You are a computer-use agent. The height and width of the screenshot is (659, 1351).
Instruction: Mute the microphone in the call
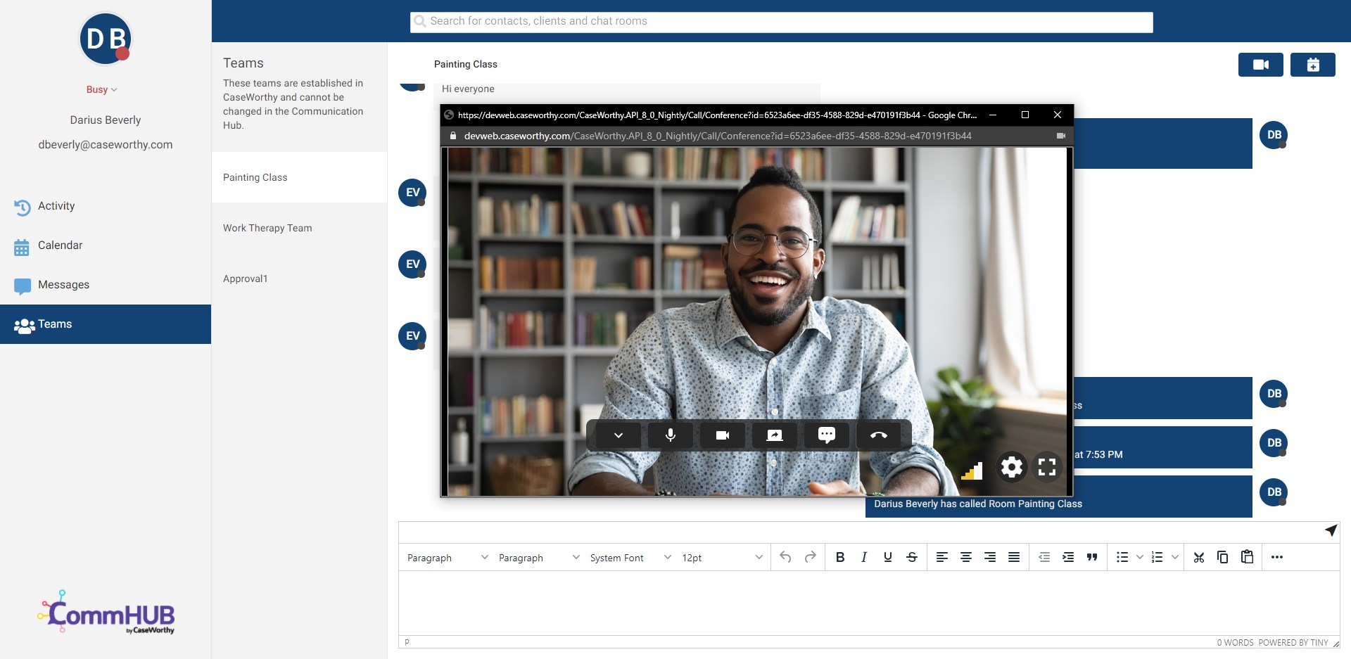[671, 435]
